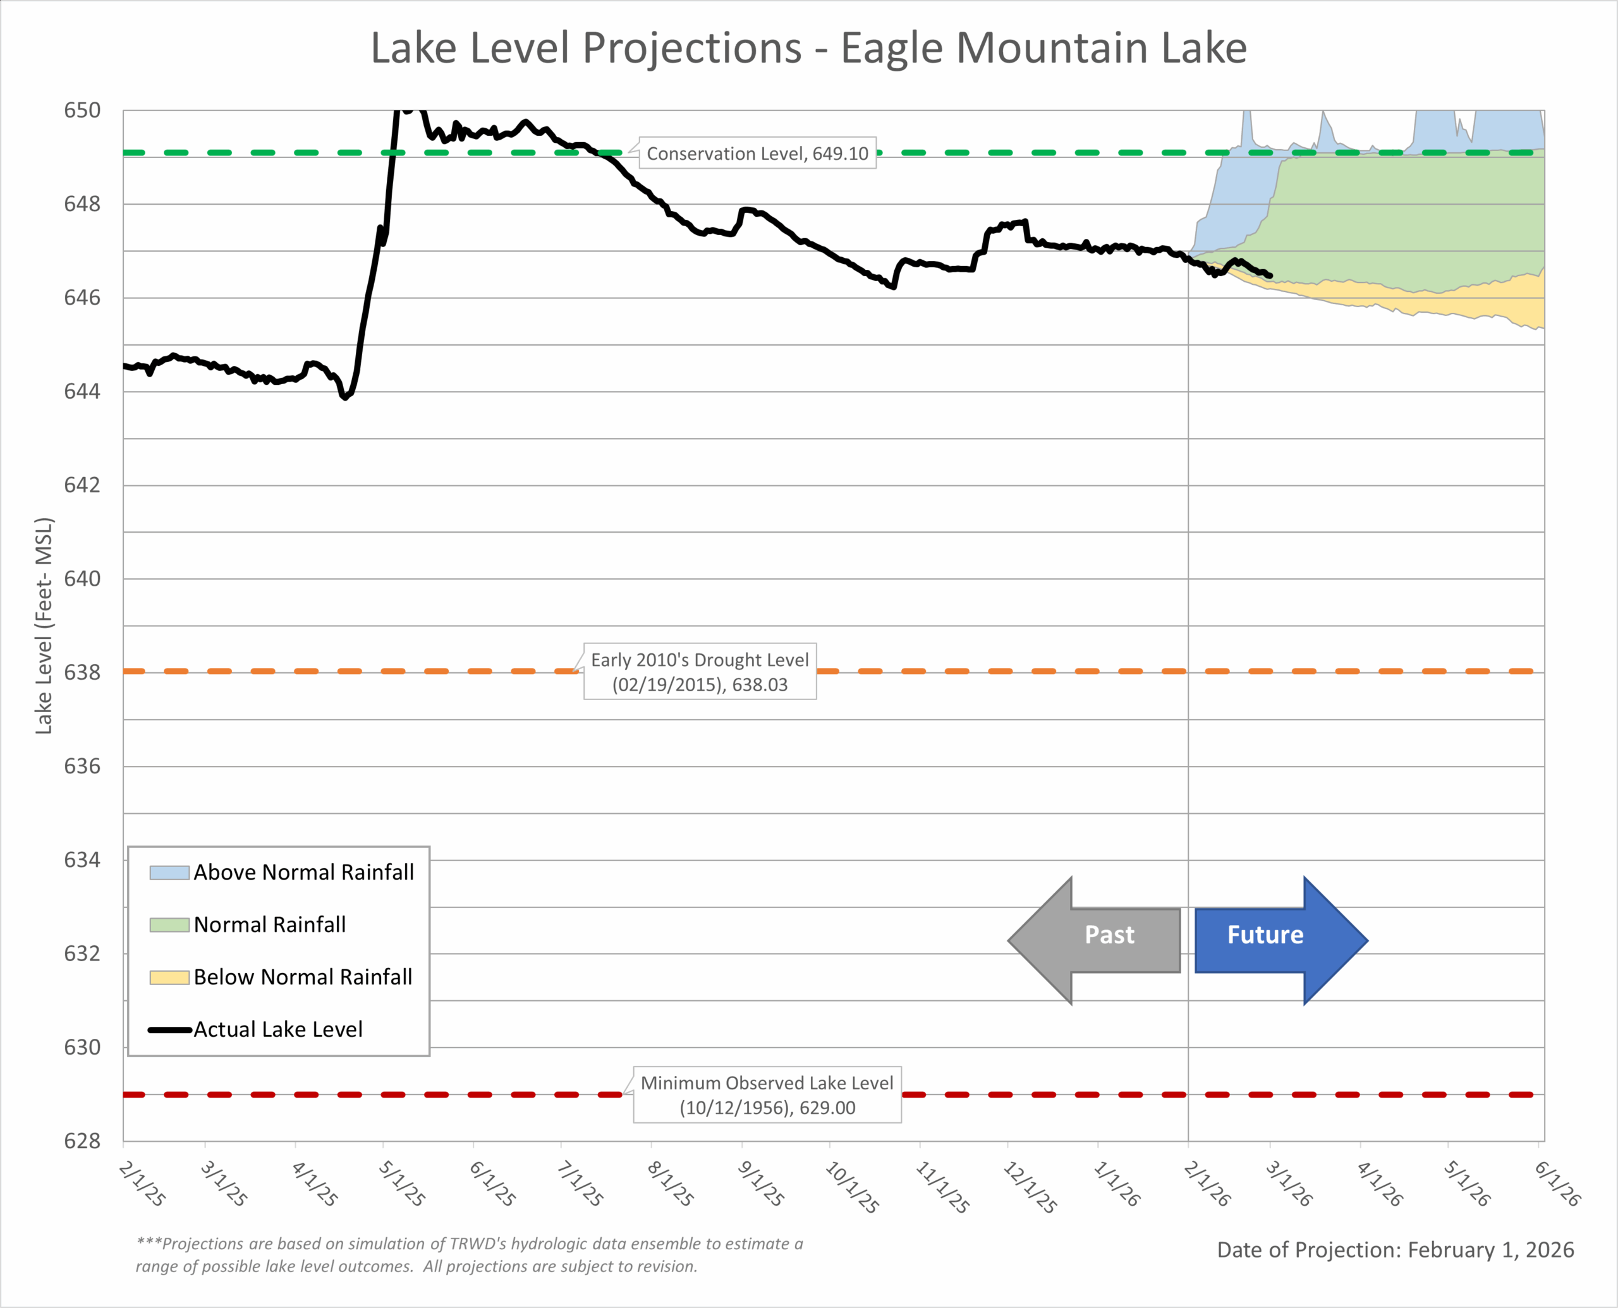
Task: Click the projections disclaimer footnote text
Action: (x=469, y=1254)
